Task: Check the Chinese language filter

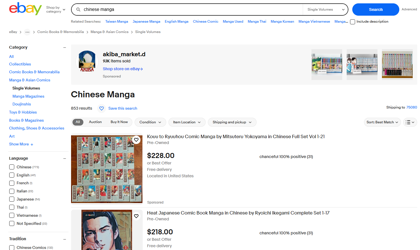Action: [12, 167]
